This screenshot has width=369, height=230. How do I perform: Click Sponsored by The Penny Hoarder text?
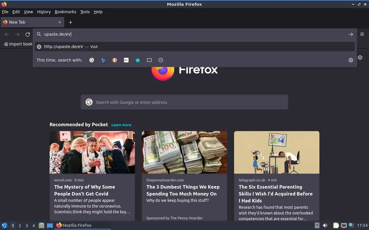coord(174,218)
